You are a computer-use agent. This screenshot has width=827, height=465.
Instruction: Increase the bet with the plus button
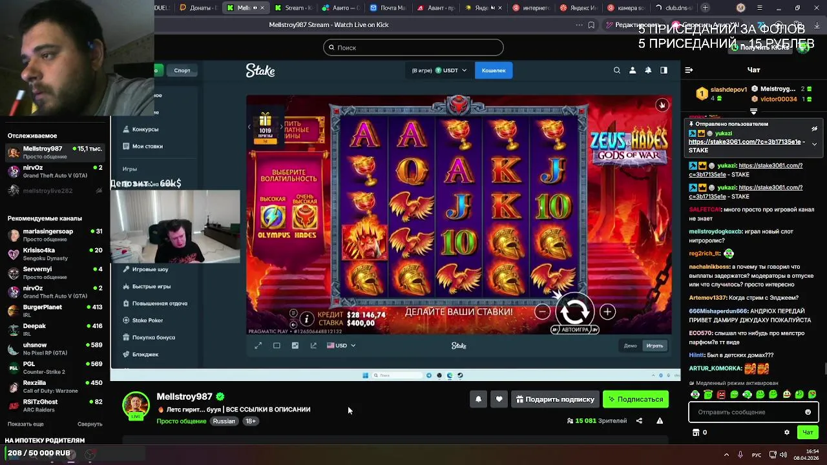pyautogui.click(x=607, y=312)
